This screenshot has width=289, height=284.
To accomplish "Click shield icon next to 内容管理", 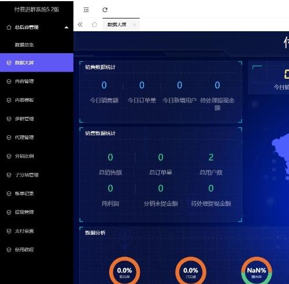I will [9, 82].
